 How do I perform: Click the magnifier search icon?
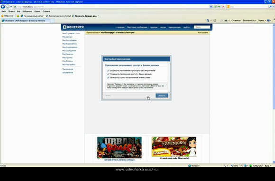270,7
